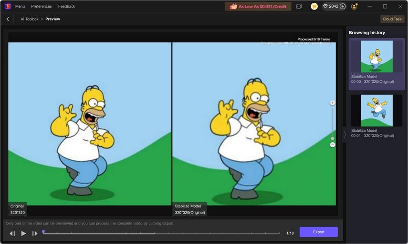Open the Menu item
The width and height of the screenshot is (408, 244).
click(x=20, y=6)
